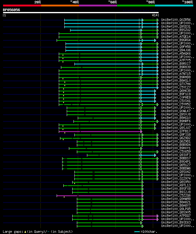
Task: Click the UniRef100_Q651Z7 label
Action: tap(176, 165)
